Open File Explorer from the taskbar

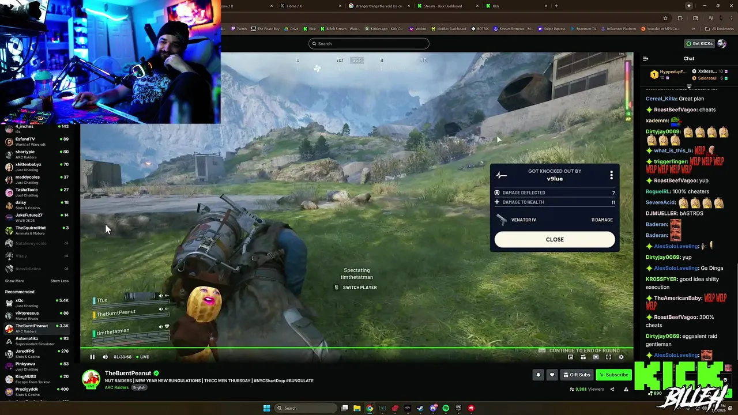[357, 408]
